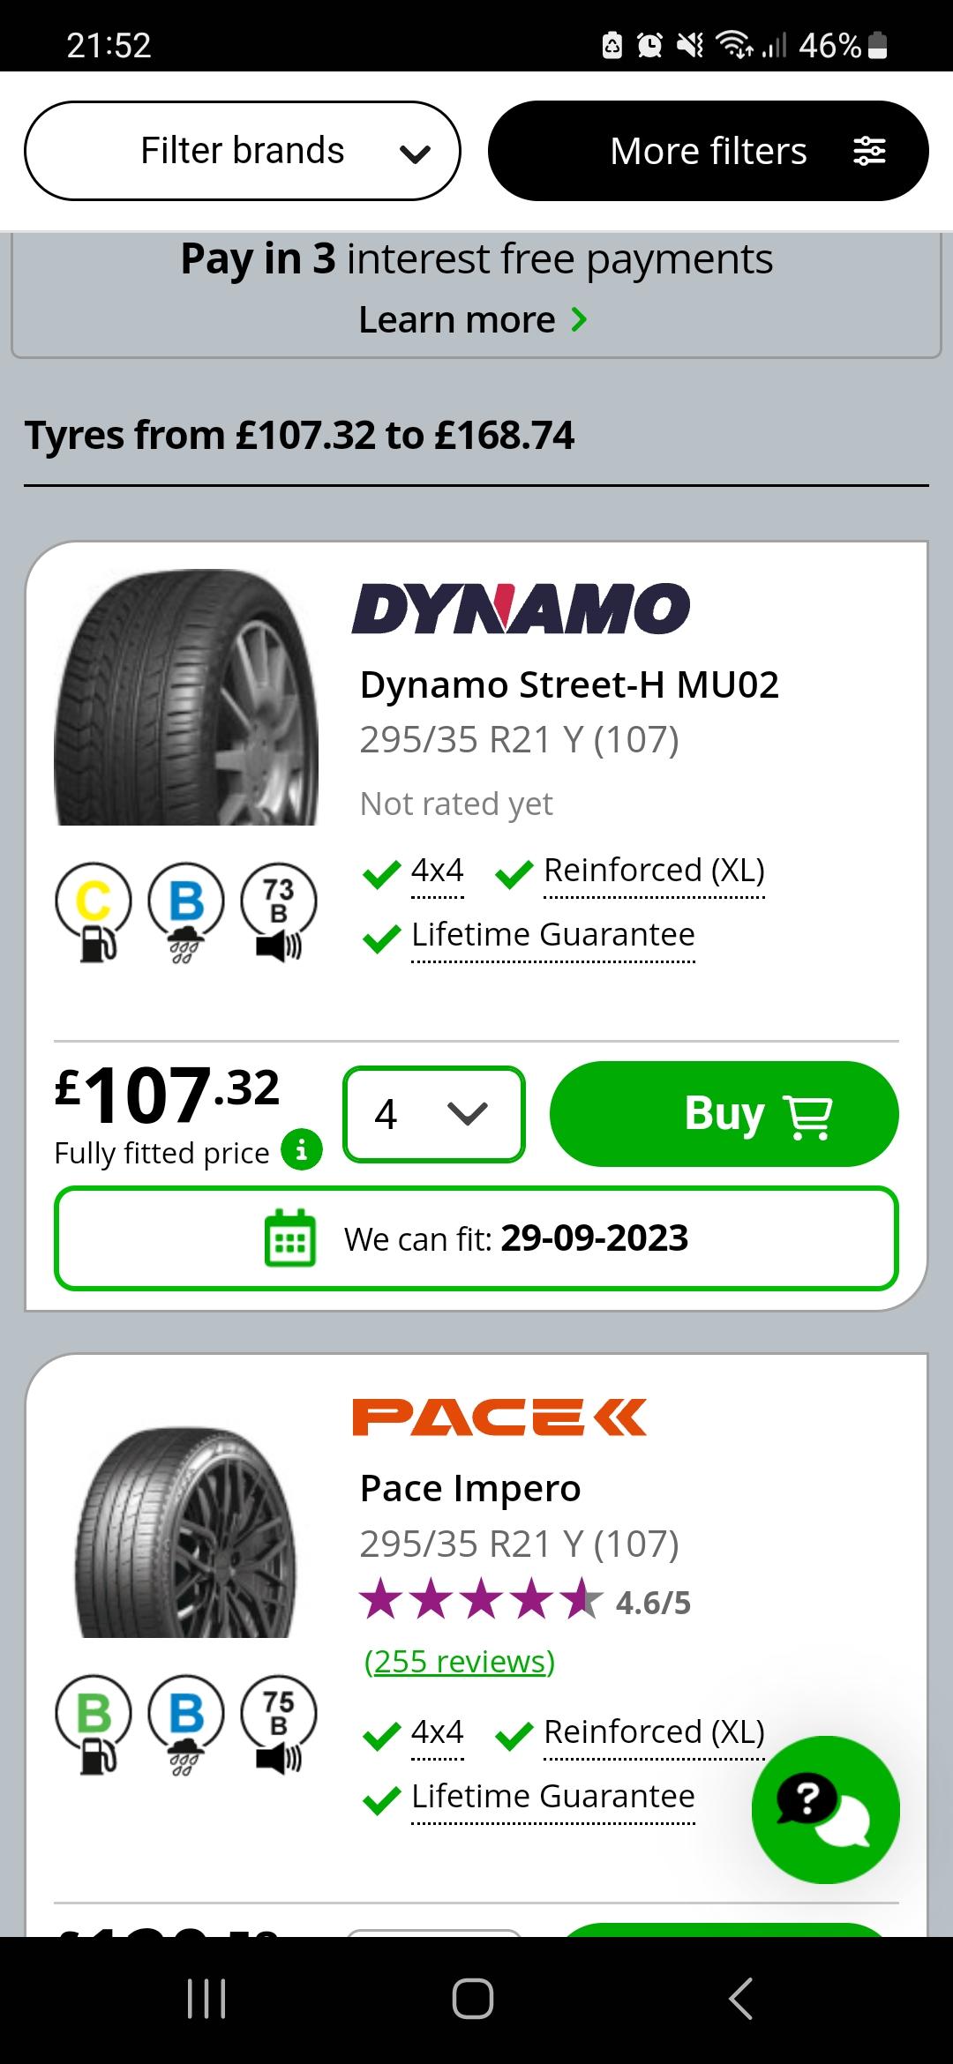Tap the Dynamo Lifetime Guarantee feature label
This screenshot has width=953, height=2064.
[x=553, y=935]
